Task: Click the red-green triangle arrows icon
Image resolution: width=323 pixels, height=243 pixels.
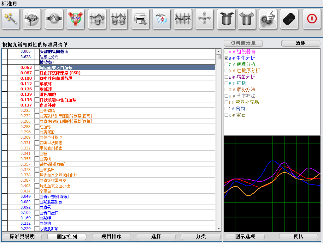Action: pyautogui.click(x=75, y=19)
